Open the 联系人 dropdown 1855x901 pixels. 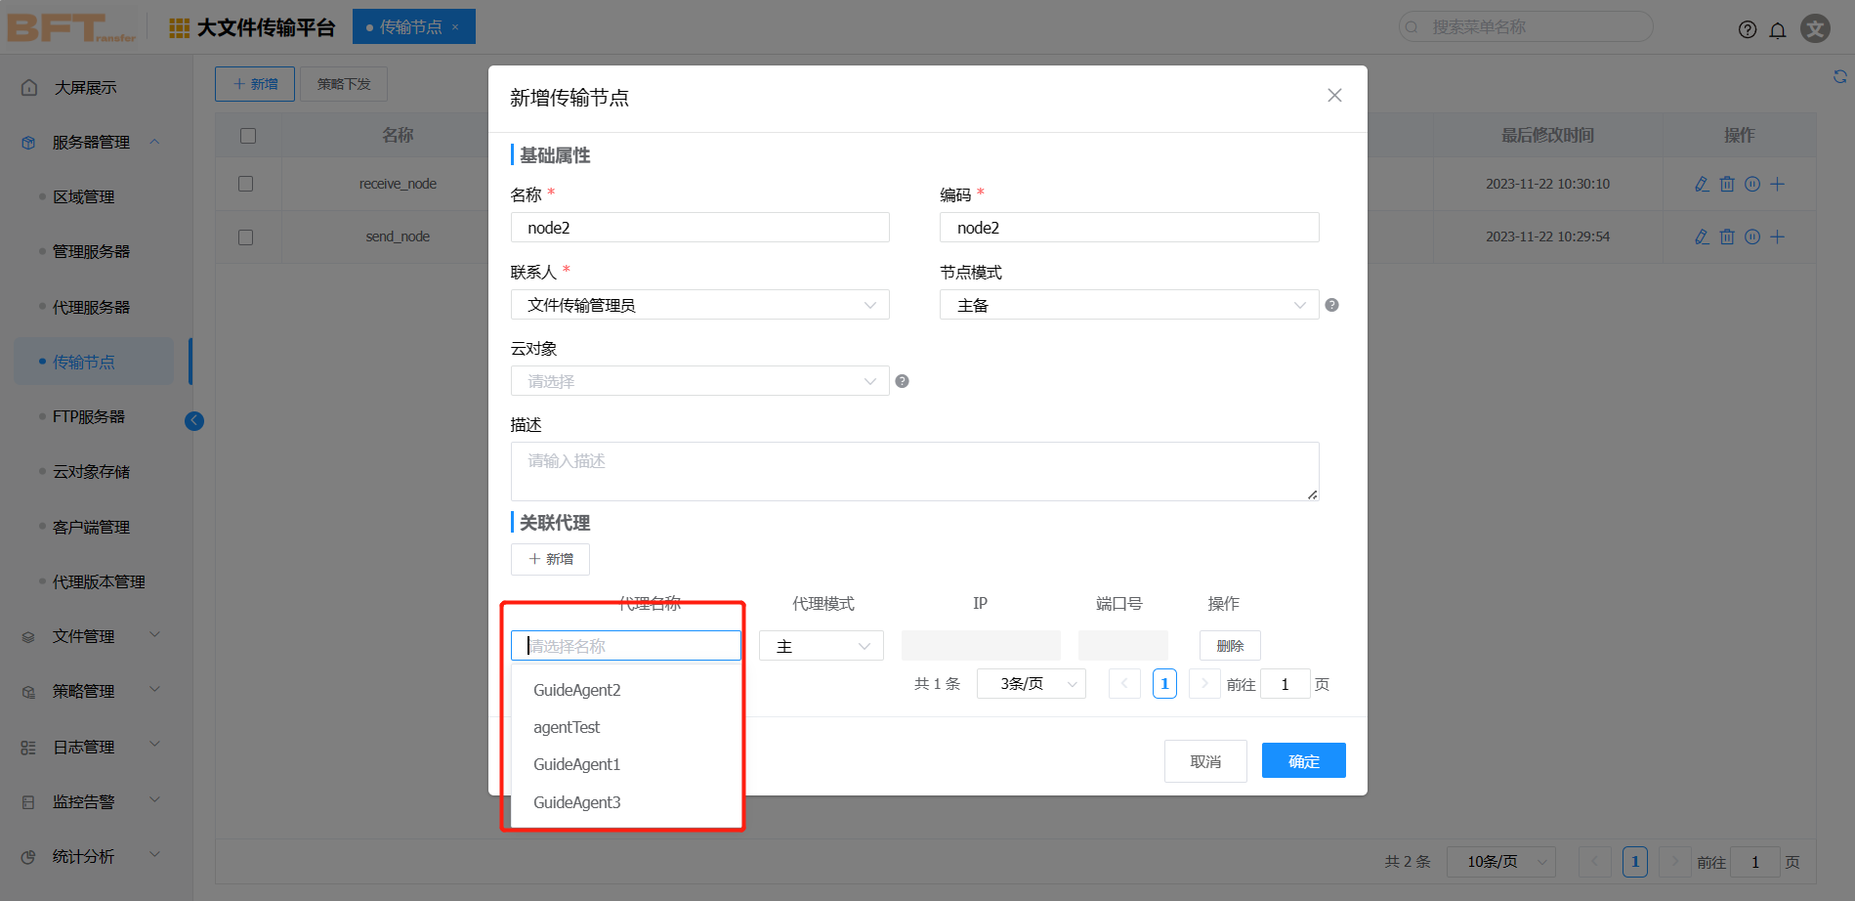pyautogui.click(x=699, y=305)
